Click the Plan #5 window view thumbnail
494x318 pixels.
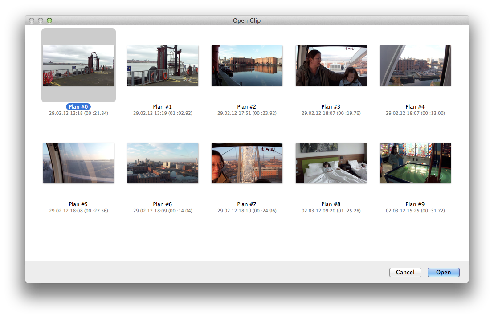(78, 163)
